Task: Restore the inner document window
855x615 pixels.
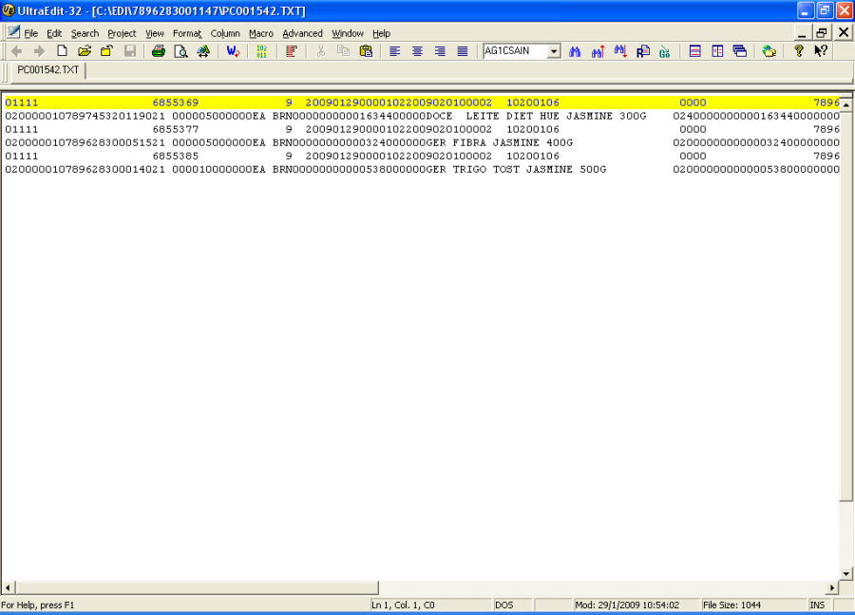Action: (822, 32)
